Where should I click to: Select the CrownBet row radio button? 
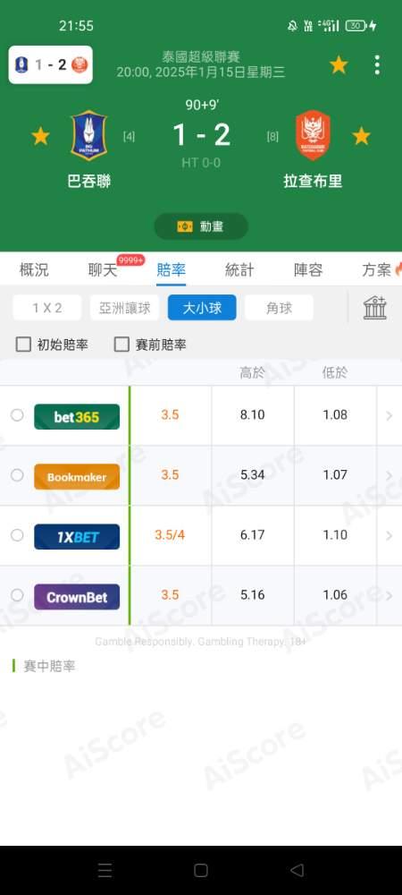tap(17, 595)
